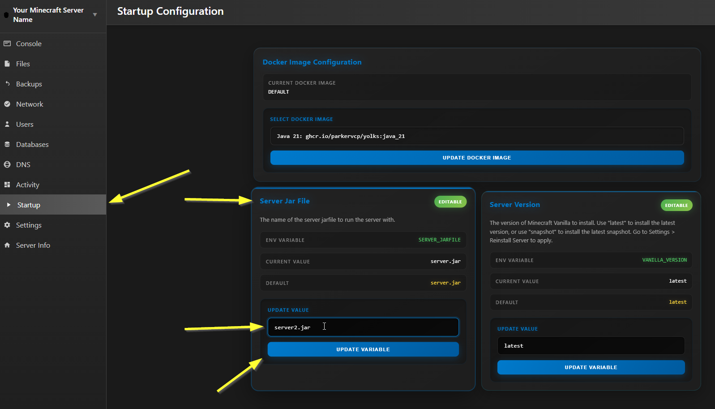Click the Databases stack icon

[7, 144]
